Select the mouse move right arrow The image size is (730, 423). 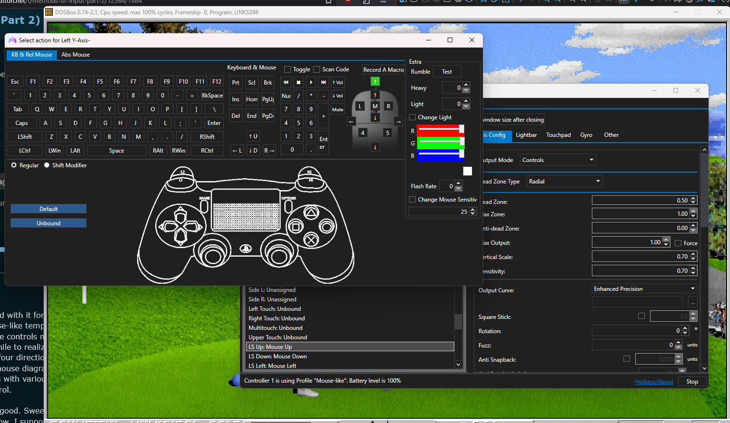pos(399,122)
